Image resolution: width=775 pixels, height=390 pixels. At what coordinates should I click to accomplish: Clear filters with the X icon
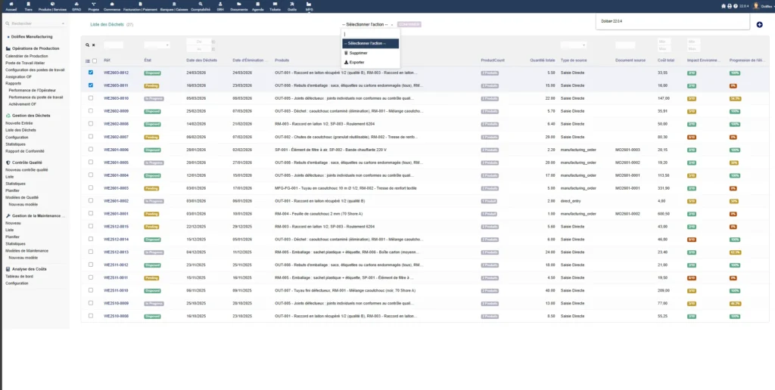(94, 45)
